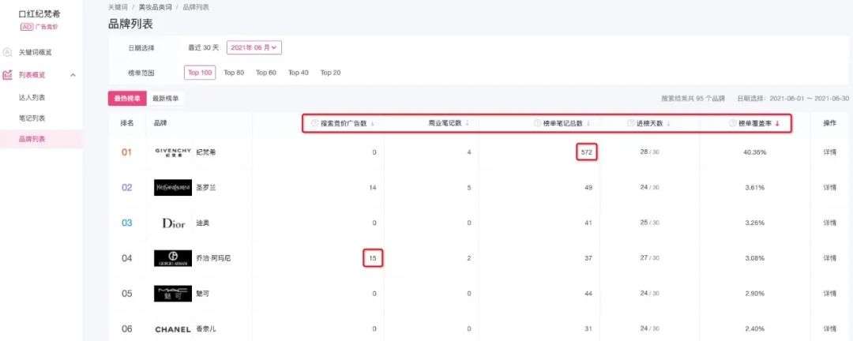Select Top 40 ranking range
The width and height of the screenshot is (853, 341).
pos(298,73)
